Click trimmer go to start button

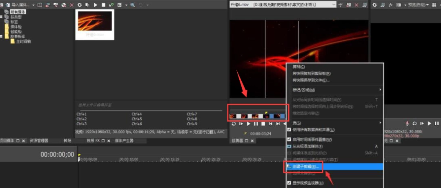click(271, 124)
